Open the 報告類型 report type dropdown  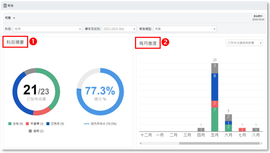(x=185, y=29)
